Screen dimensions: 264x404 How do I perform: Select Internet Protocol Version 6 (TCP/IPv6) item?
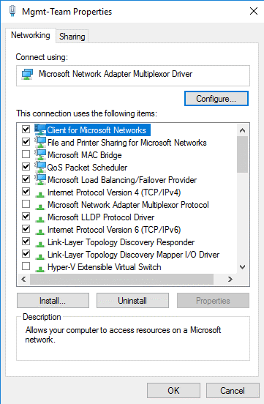tap(114, 230)
